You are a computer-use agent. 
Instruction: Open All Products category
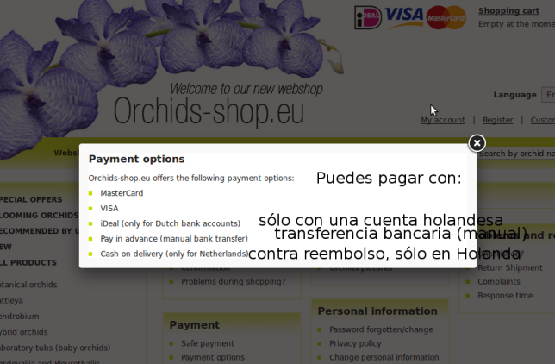pos(28,262)
